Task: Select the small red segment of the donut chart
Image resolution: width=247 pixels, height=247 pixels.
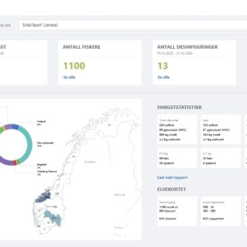Action: pyautogui.click(x=15, y=162)
